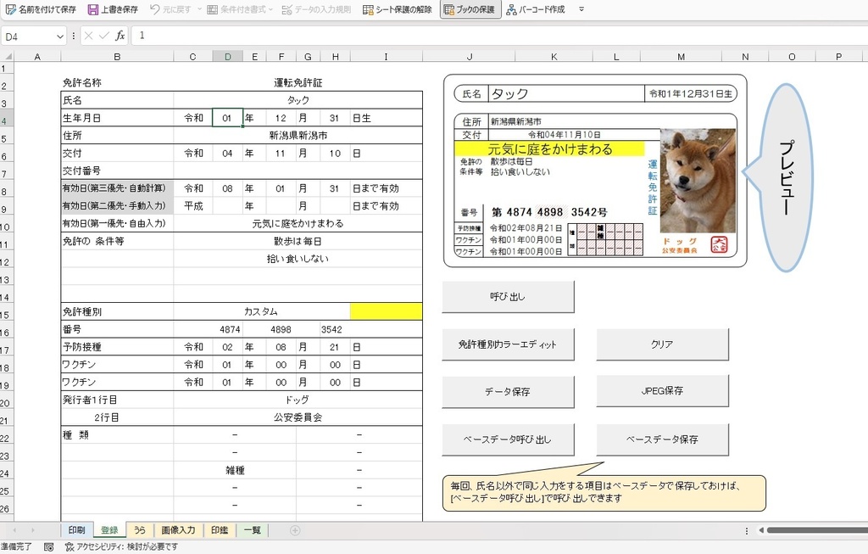This screenshot has height=554, width=868.
Task: Toggle ブックの保護 workbook protection off
Action: [x=469, y=9]
